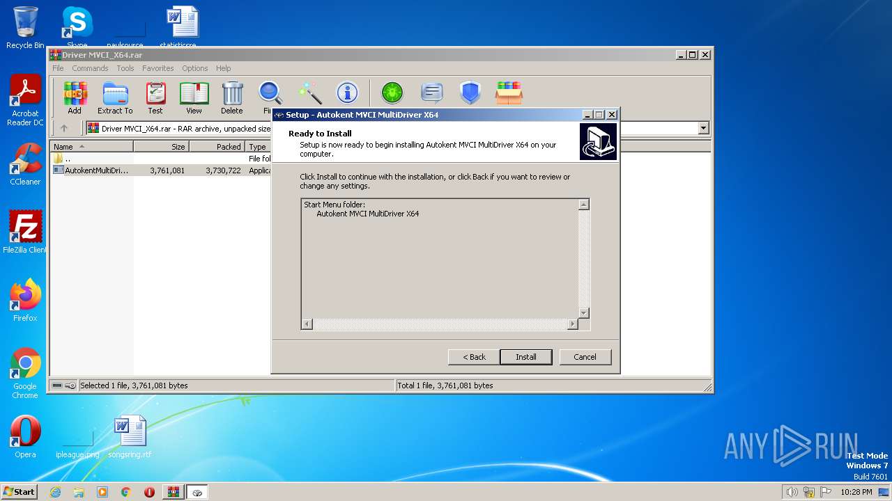Image resolution: width=892 pixels, height=501 pixels.
Task: Sort files by the Name column header
Action: click(x=91, y=147)
